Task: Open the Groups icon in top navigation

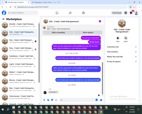Action: (x=83, y=13)
